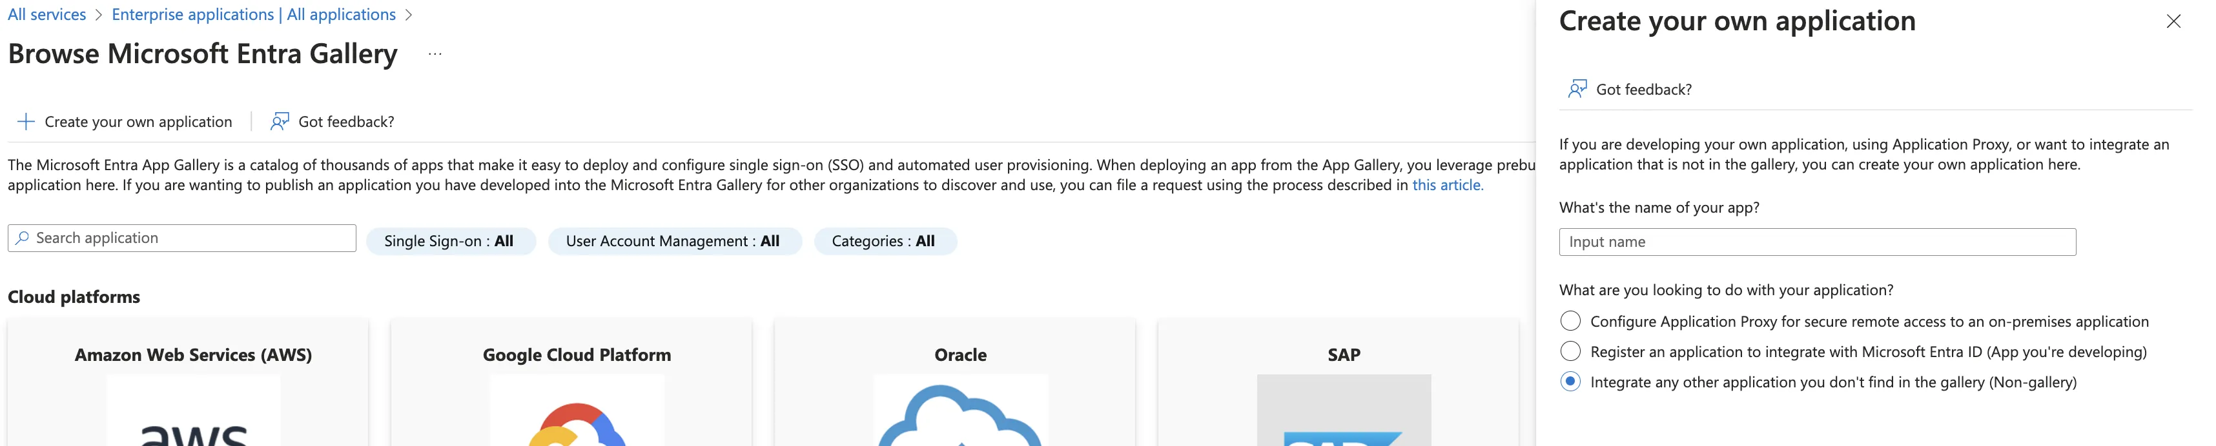Open the SAP logo tile
The width and height of the screenshot is (2216, 446).
(1344, 411)
